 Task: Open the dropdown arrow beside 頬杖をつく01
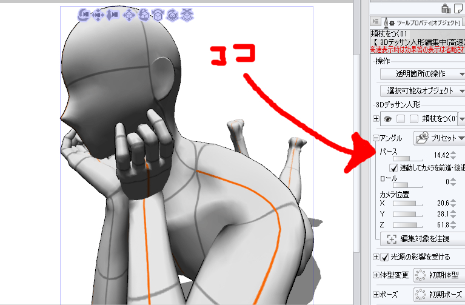click(461, 119)
